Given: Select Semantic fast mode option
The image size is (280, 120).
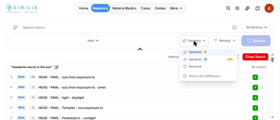Looking at the screenshot, I should click(208, 52).
